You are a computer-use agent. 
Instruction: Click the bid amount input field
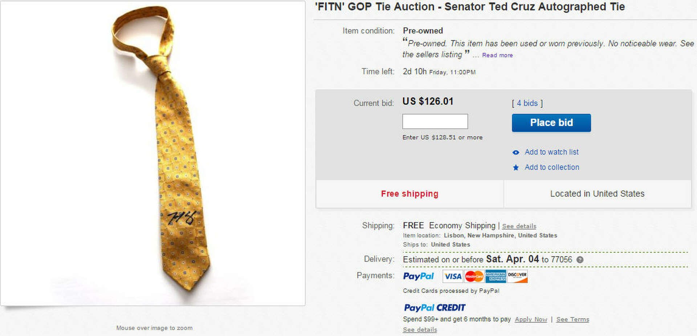435,122
